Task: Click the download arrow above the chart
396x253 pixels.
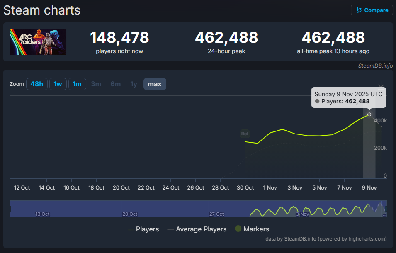Action: pos(381,84)
